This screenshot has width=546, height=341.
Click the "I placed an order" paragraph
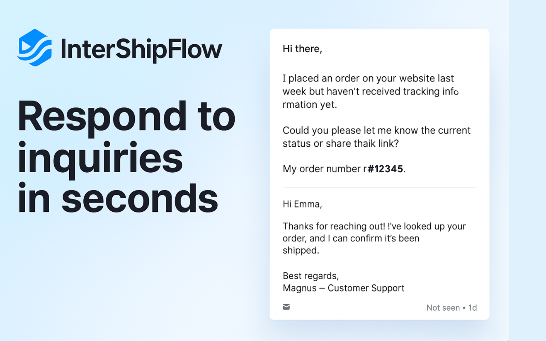tap(368, 91)
